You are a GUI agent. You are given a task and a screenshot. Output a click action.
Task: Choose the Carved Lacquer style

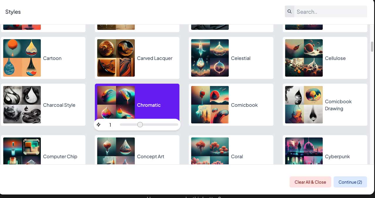pyautogui.click(x=137, y=58)
